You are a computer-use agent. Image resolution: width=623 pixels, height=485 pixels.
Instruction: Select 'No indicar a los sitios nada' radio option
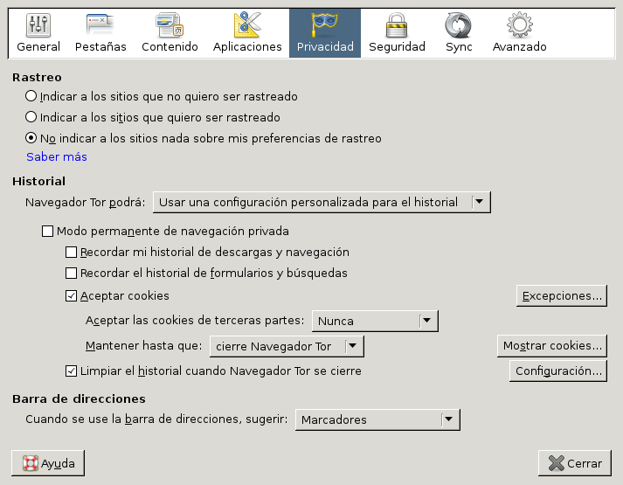point(31,138)
